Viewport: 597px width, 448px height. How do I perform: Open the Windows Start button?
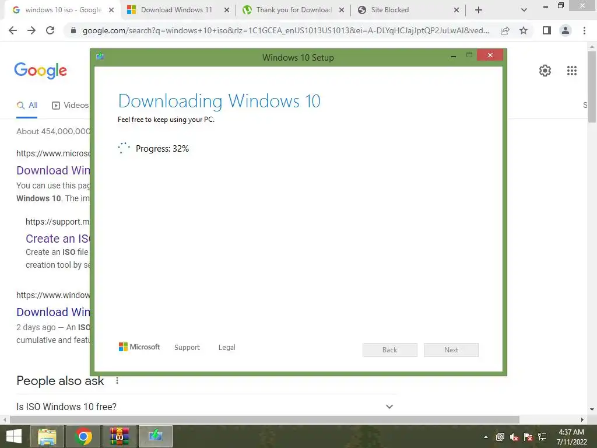coord(14,436)
